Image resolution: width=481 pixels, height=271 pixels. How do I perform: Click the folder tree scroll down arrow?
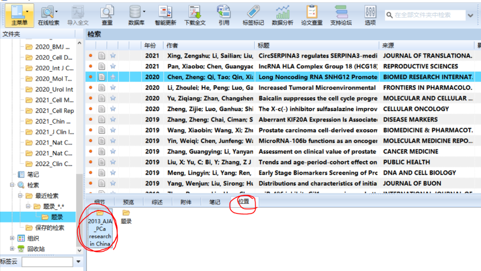[80, 251]
